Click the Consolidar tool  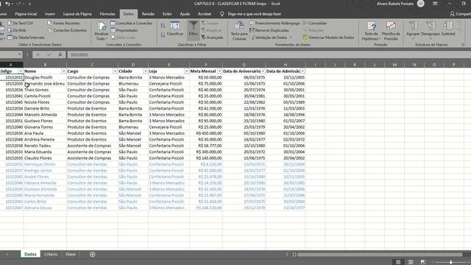click(315, 23)
